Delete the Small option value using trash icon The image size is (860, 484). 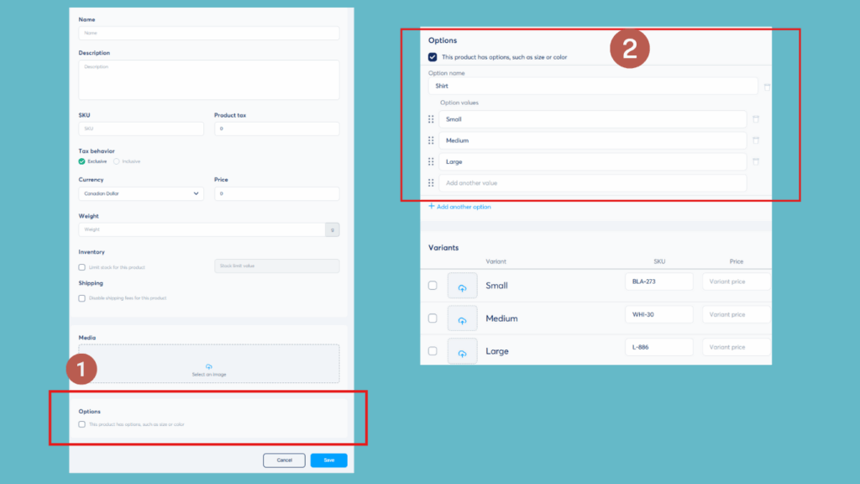click(x=758, y=118)
